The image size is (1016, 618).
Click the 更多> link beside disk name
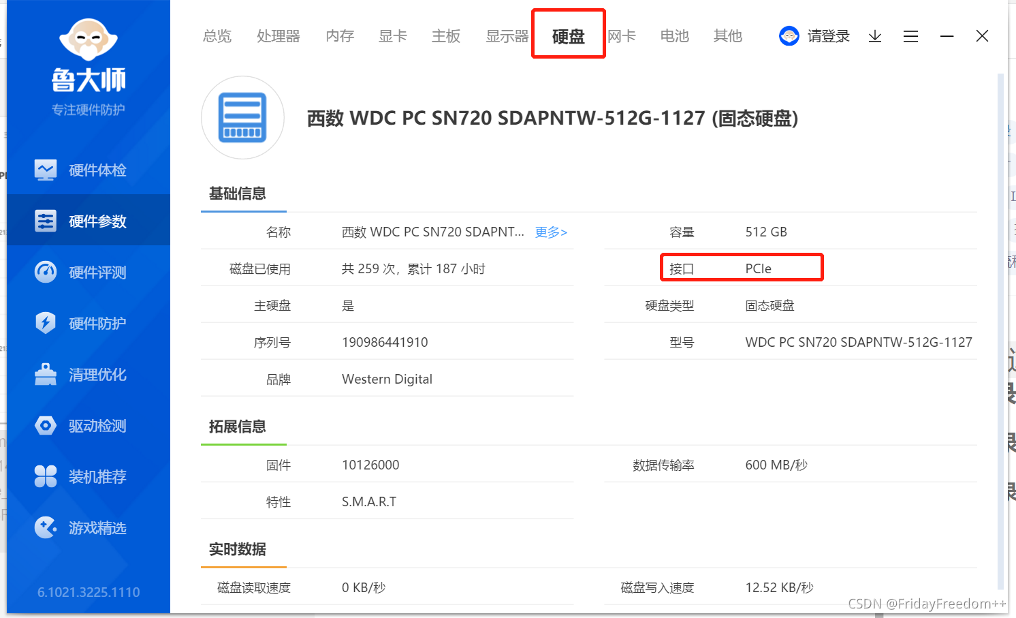click(x=551, y=232)
